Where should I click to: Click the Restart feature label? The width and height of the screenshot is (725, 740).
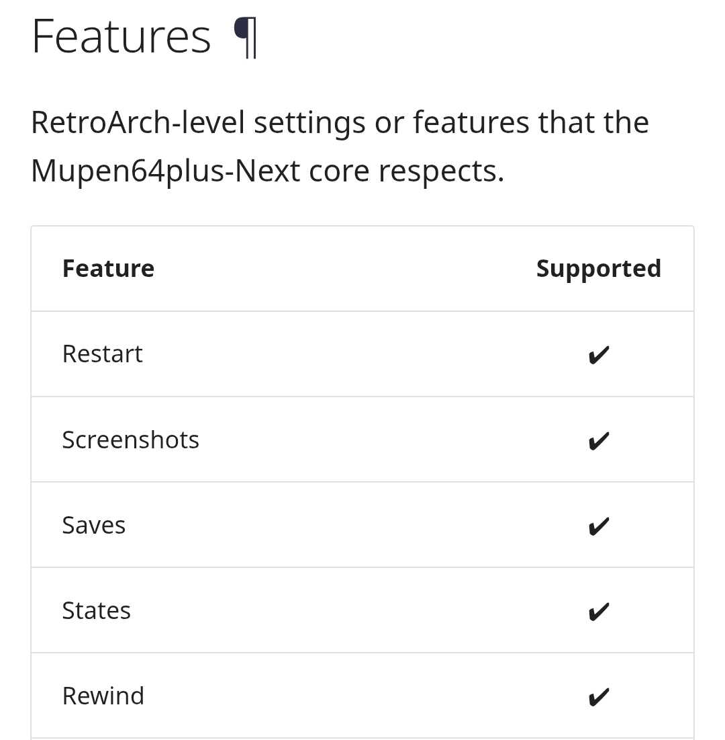pos(102,354)
